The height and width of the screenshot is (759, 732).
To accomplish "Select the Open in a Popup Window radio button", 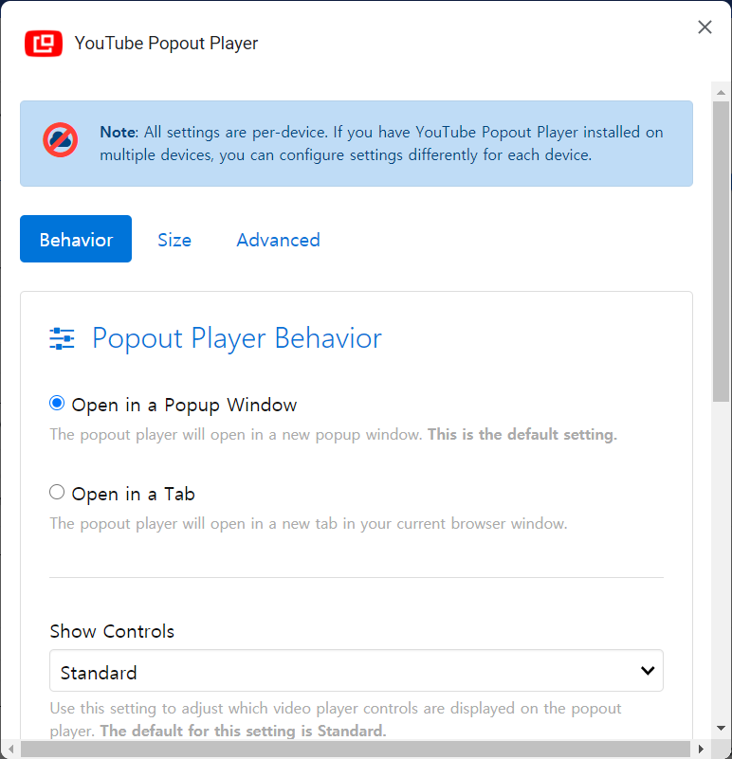I will pyautogui.click(x=57, y=403).
